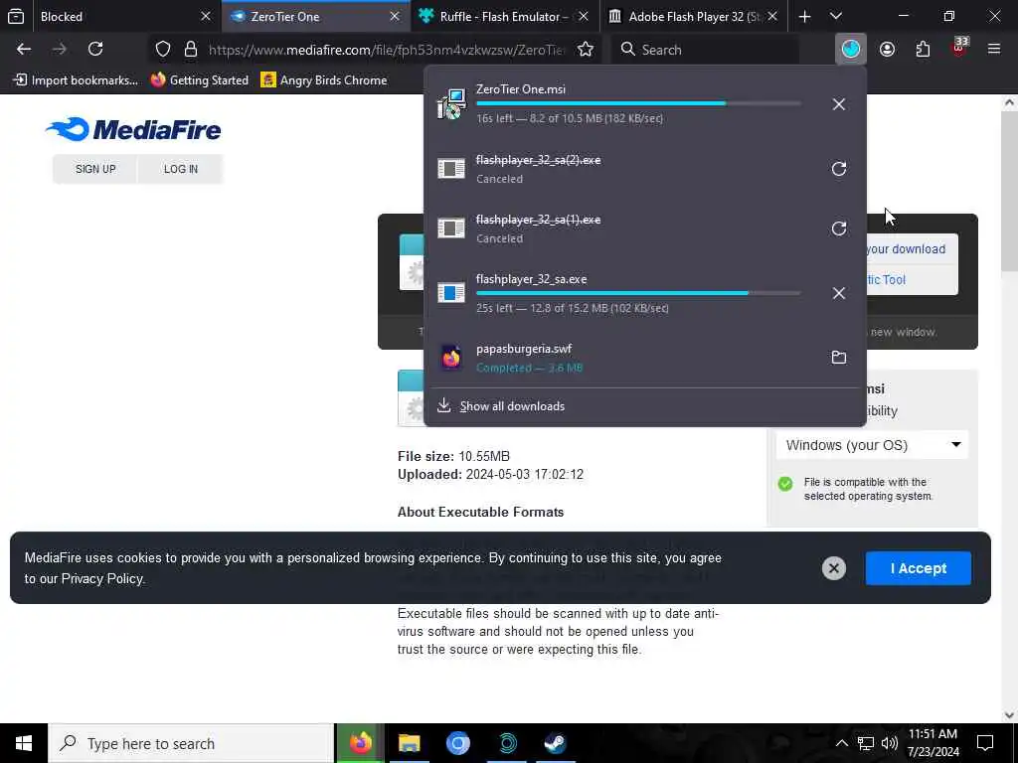Show papasburgeria.swf in folder
This screenshot has width=1018, height=763.
839,358
